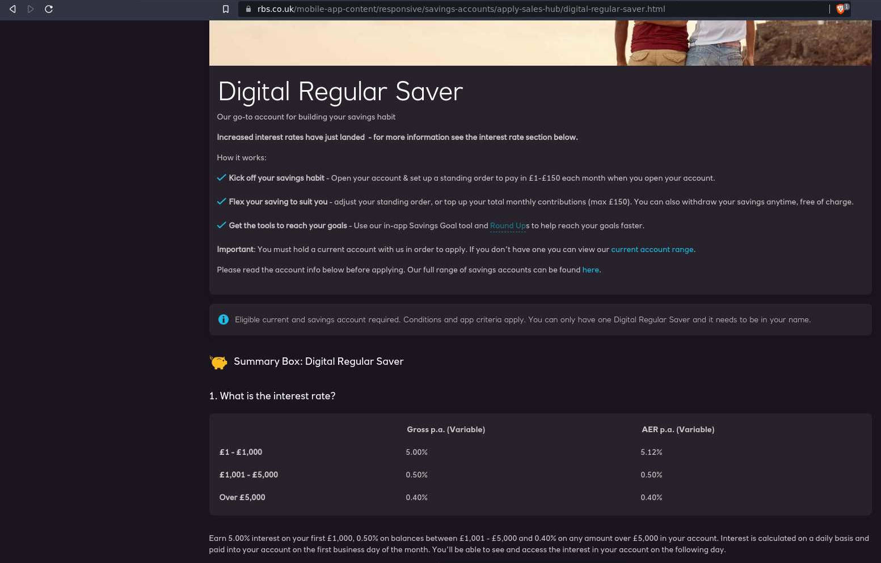Click the 'Earn 5.00% interest' paragraph
Viewport: 881px width, 563px height.
pyautogui.click(x=539, y=544)
